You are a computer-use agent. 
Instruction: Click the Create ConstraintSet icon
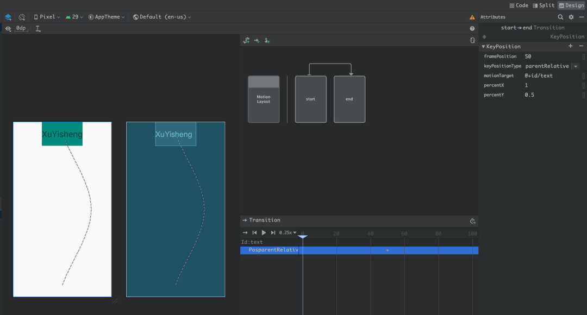246,40
